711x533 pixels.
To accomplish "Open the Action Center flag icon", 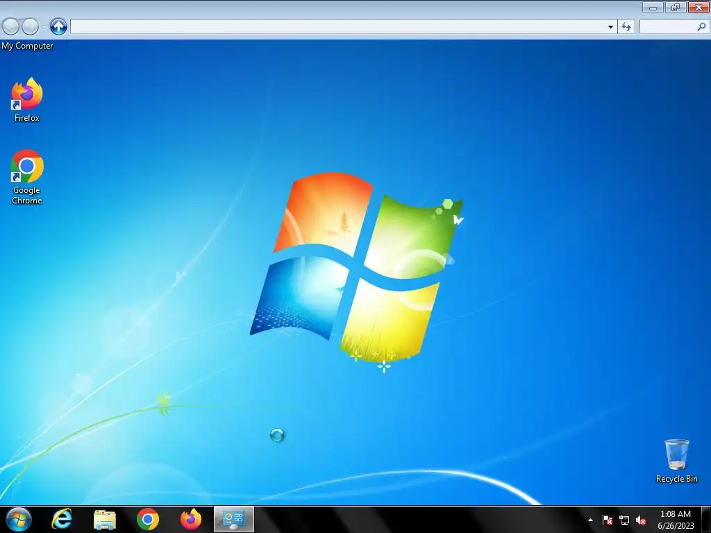I will (x=608, y=520).
